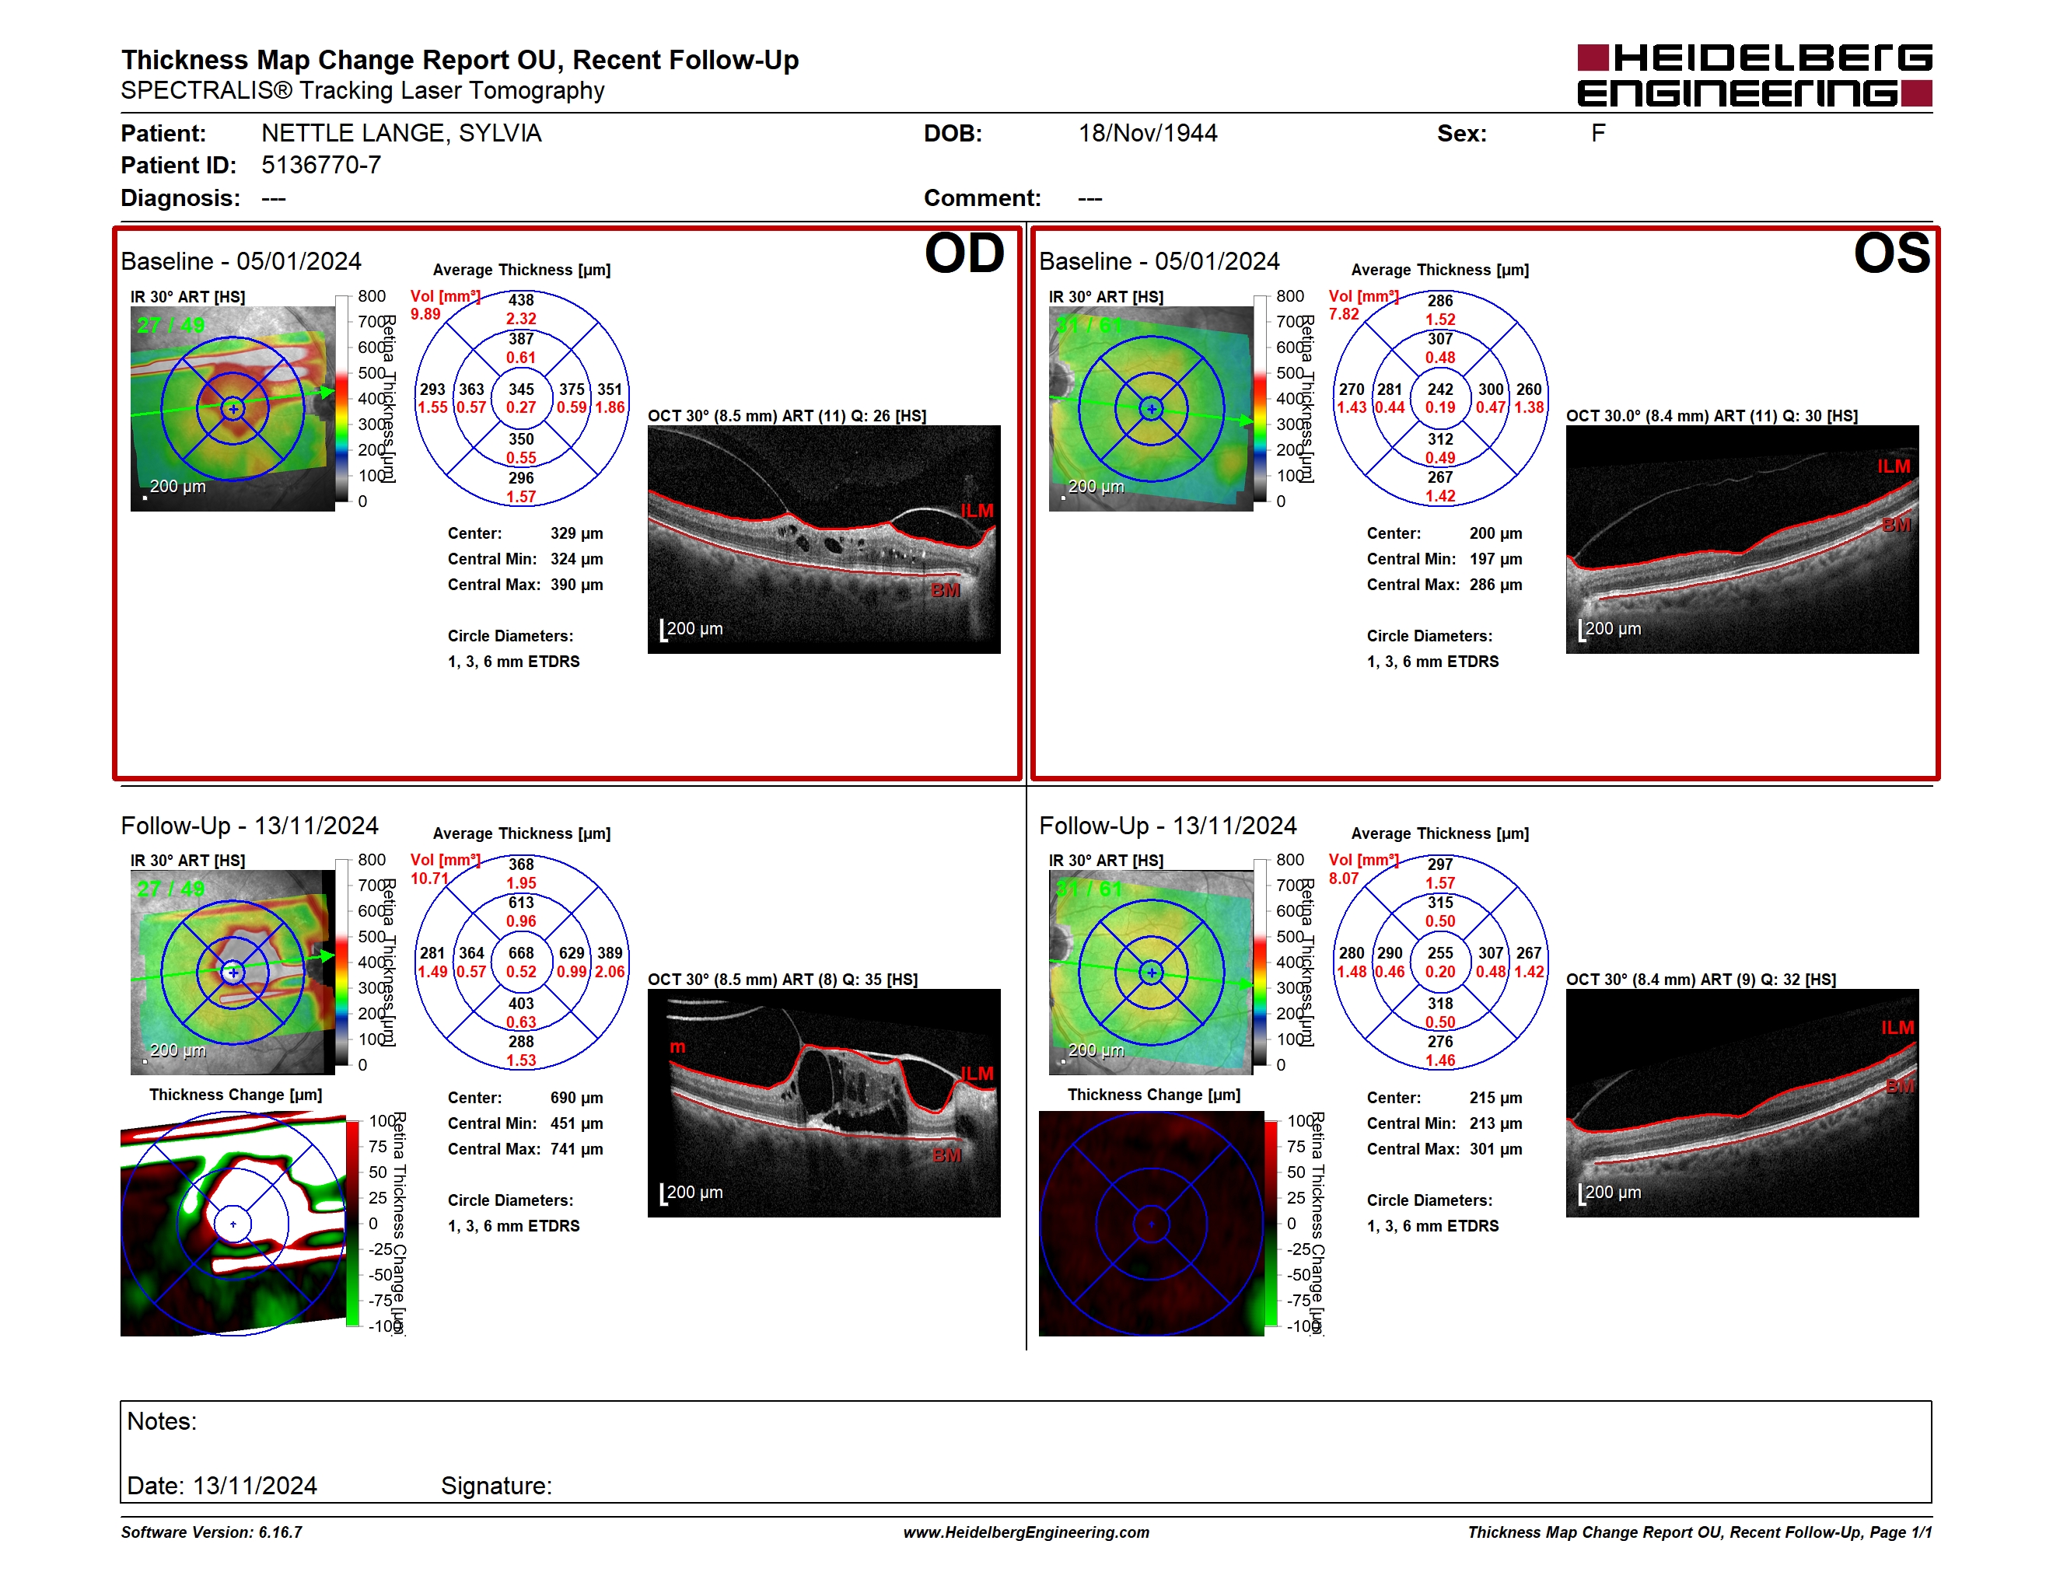This screenshot has width=2053, height=1586.
Task: Click the OS follow-up ETDRS center value 255
Action: click(x=1440, y=952)
